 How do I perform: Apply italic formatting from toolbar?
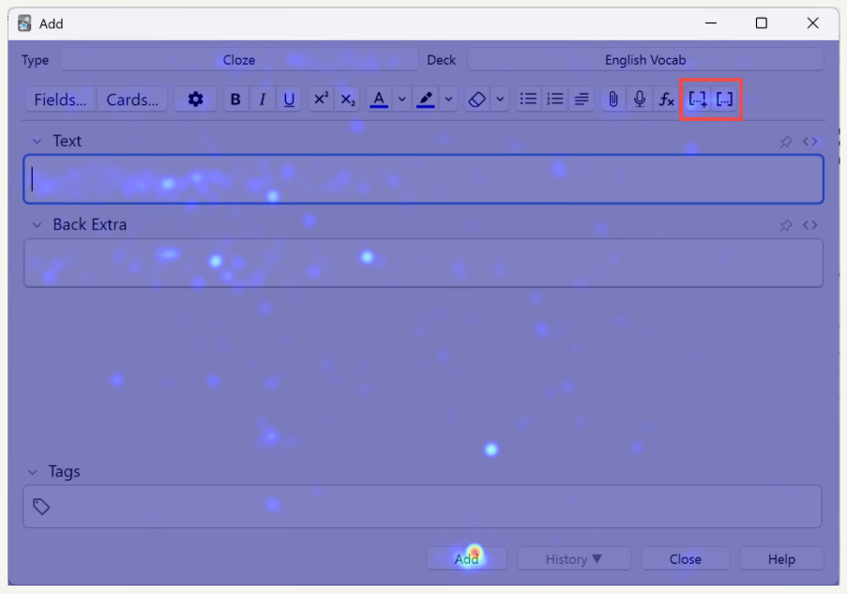(x=263, y=99)
